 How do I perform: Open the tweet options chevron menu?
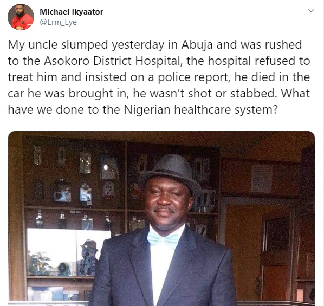(311, 11)
